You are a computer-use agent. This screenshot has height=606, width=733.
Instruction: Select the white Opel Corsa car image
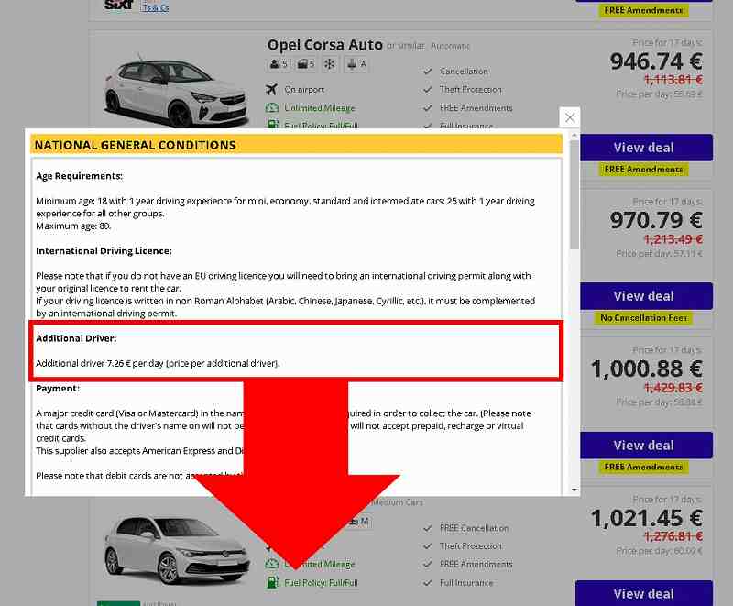pos(175,91)
